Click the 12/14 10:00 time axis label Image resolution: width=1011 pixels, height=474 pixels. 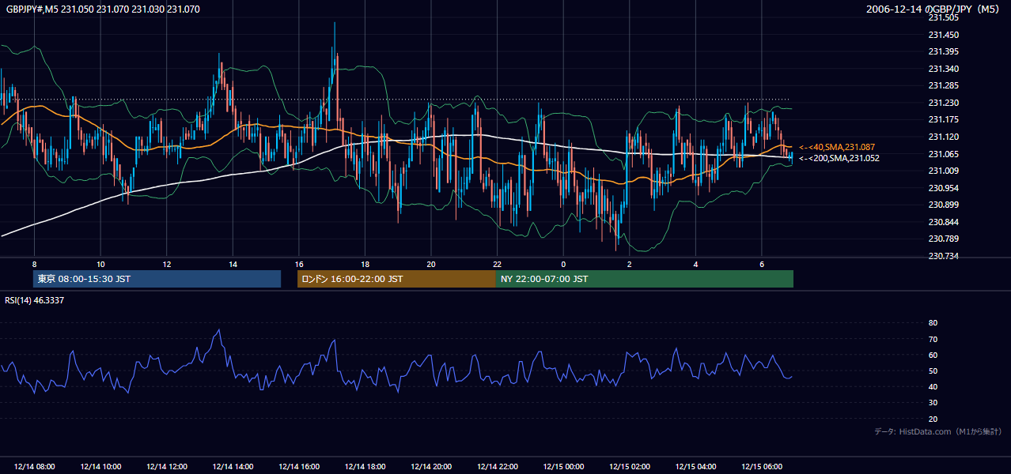[100, 467]
